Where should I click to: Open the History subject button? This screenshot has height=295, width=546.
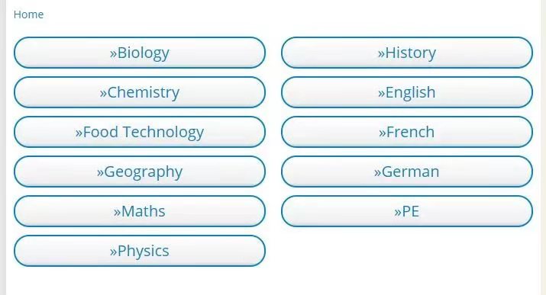(x=407, y=53)
